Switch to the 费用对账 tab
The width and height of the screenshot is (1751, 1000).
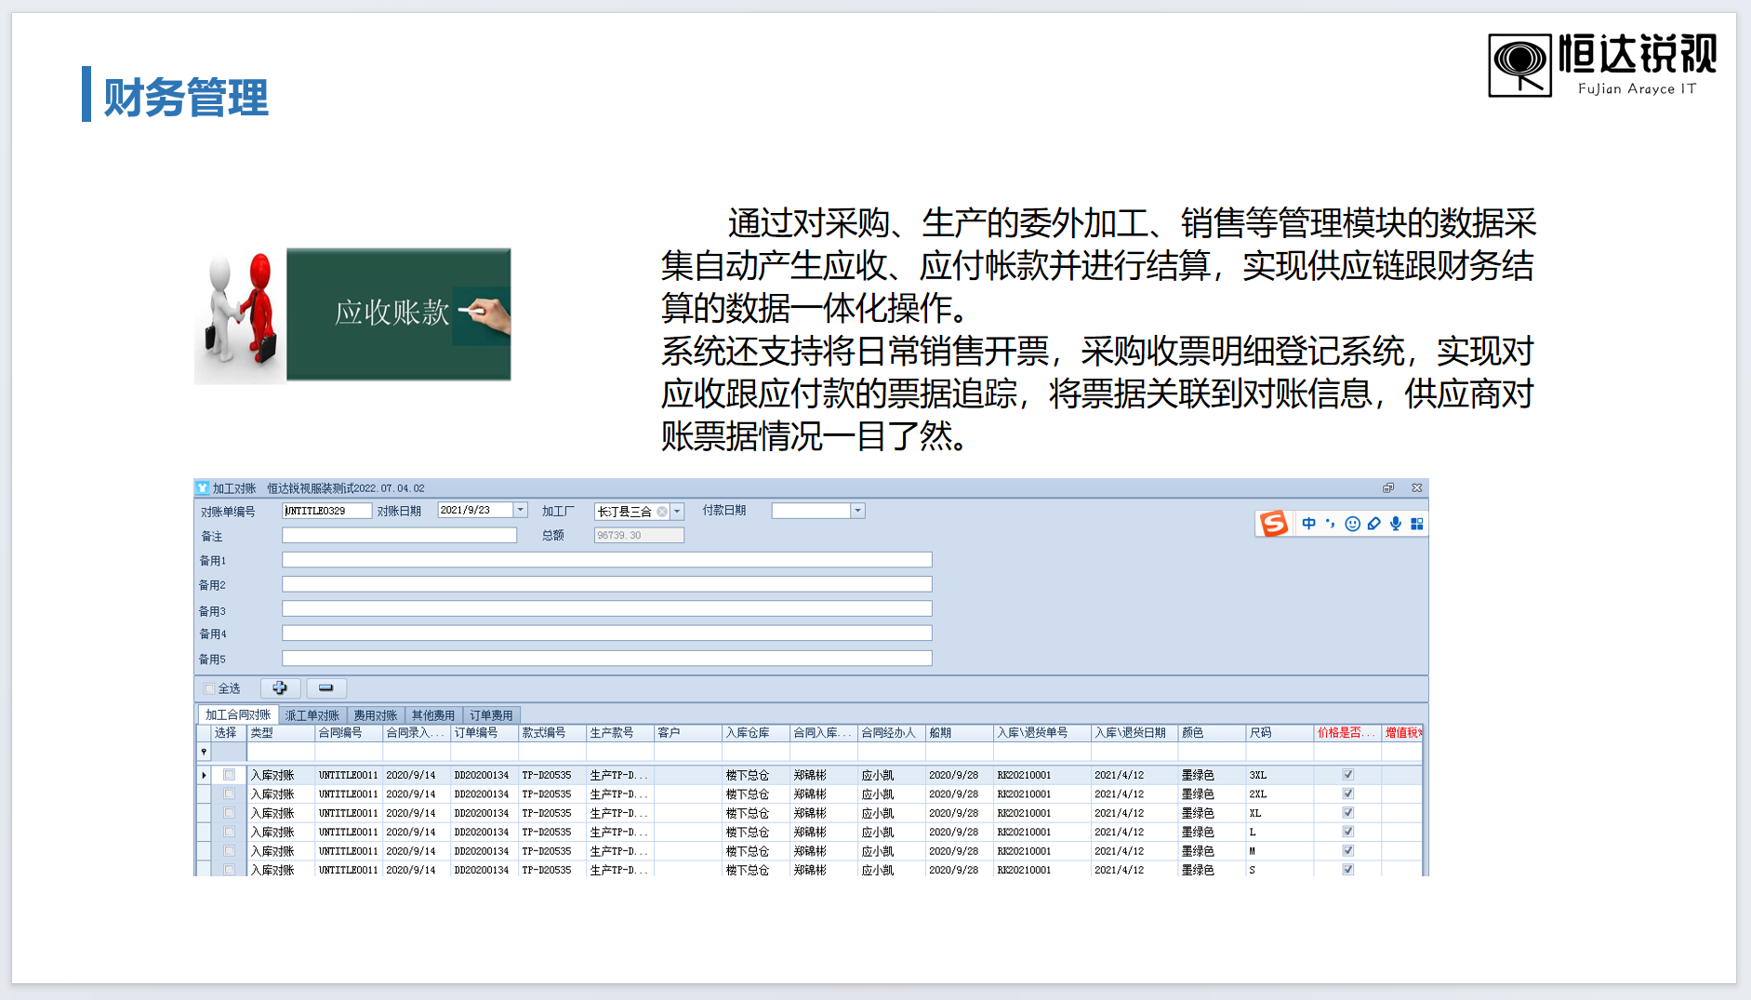tap(376, 715)
